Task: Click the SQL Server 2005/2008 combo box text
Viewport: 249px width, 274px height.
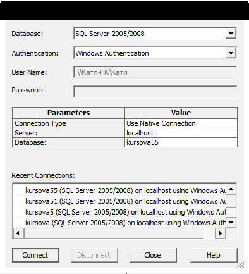Action: pyautogui.click(x=110, y=34)
